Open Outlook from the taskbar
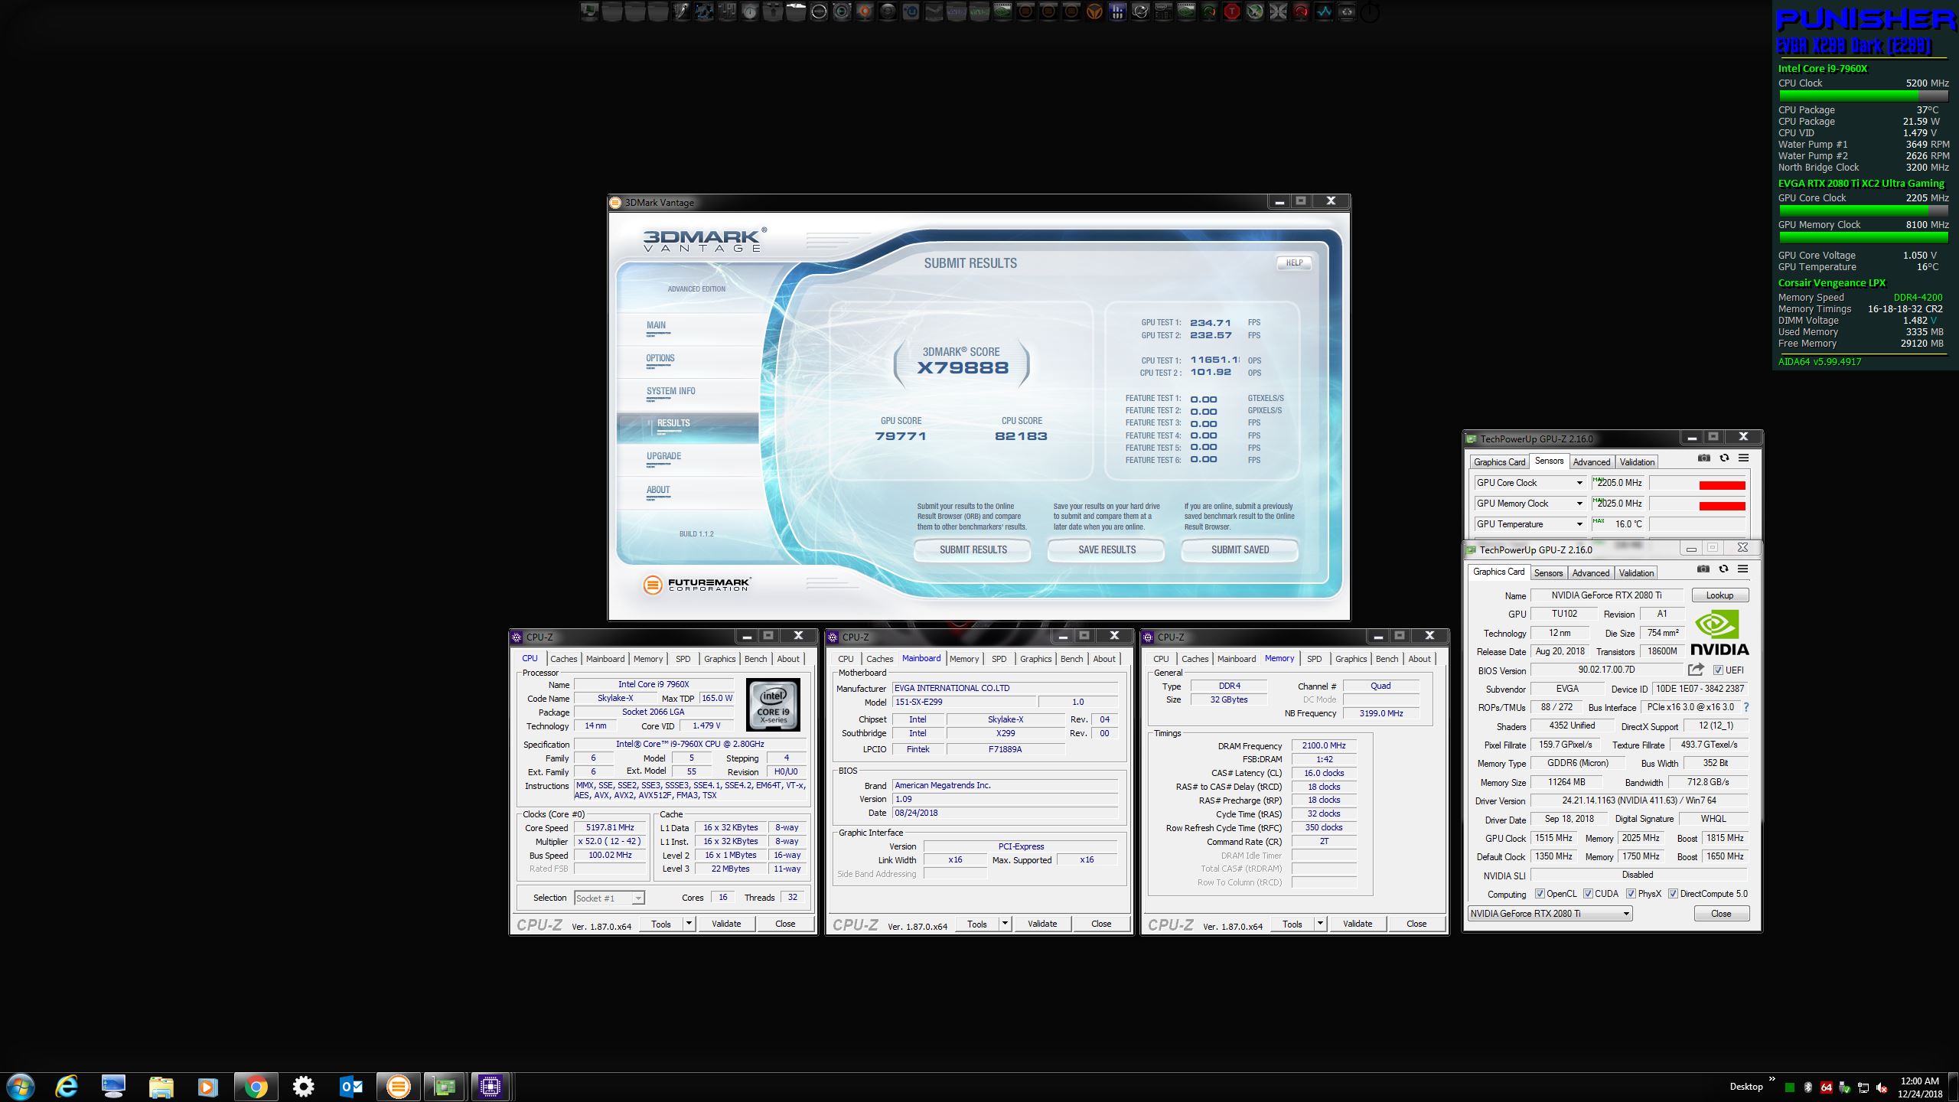Image resolution: width=1959 pixels, height=1102 pixels. (350, 1086)
